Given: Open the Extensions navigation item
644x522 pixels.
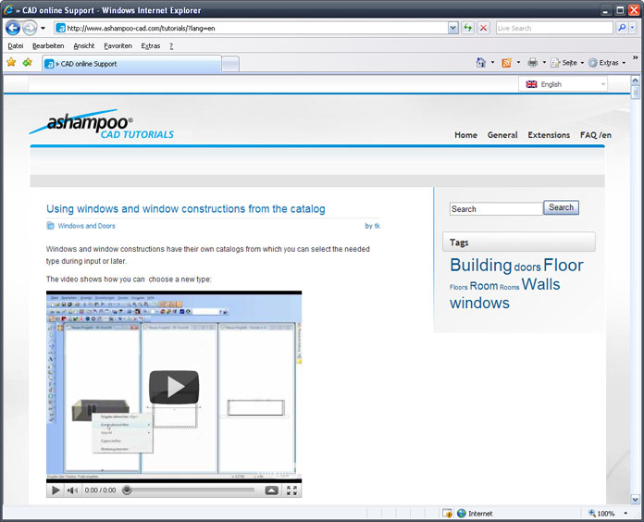Looking at the screenshot, I should 549,135.
